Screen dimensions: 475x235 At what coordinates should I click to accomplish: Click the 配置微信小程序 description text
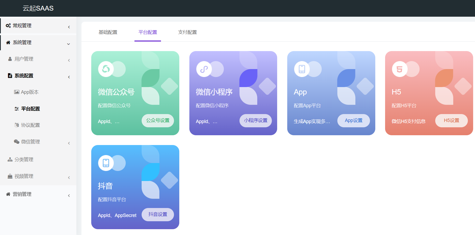tap(212, 106)
